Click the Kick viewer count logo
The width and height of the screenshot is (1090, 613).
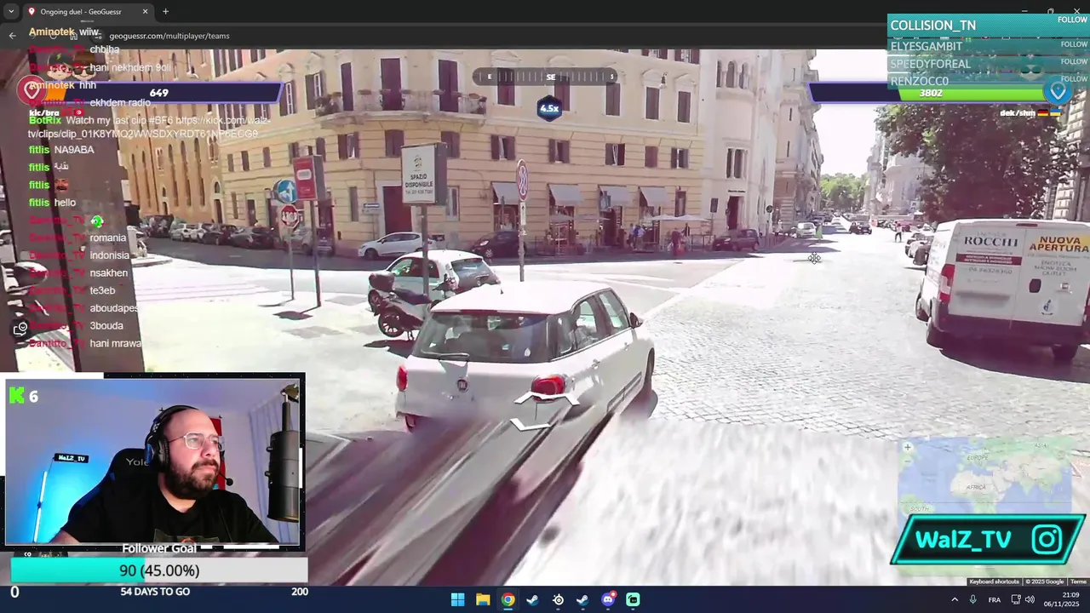(18, 396)
